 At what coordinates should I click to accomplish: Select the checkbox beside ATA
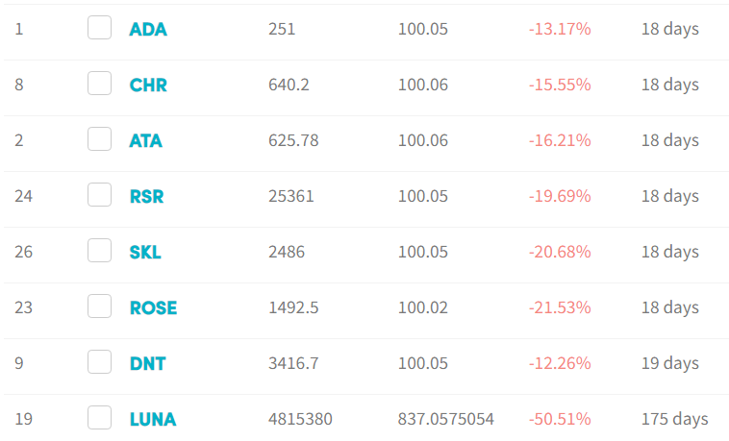tap(99, 139)
